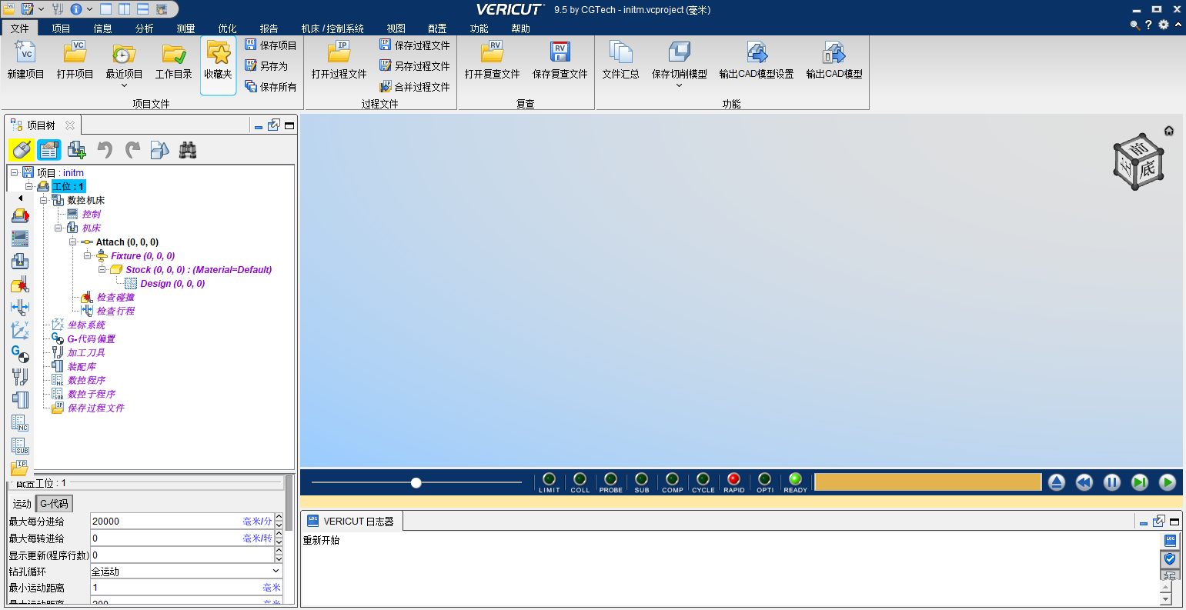Rewind the simulation to start

pyautogui.click(x=1084, y=482)
